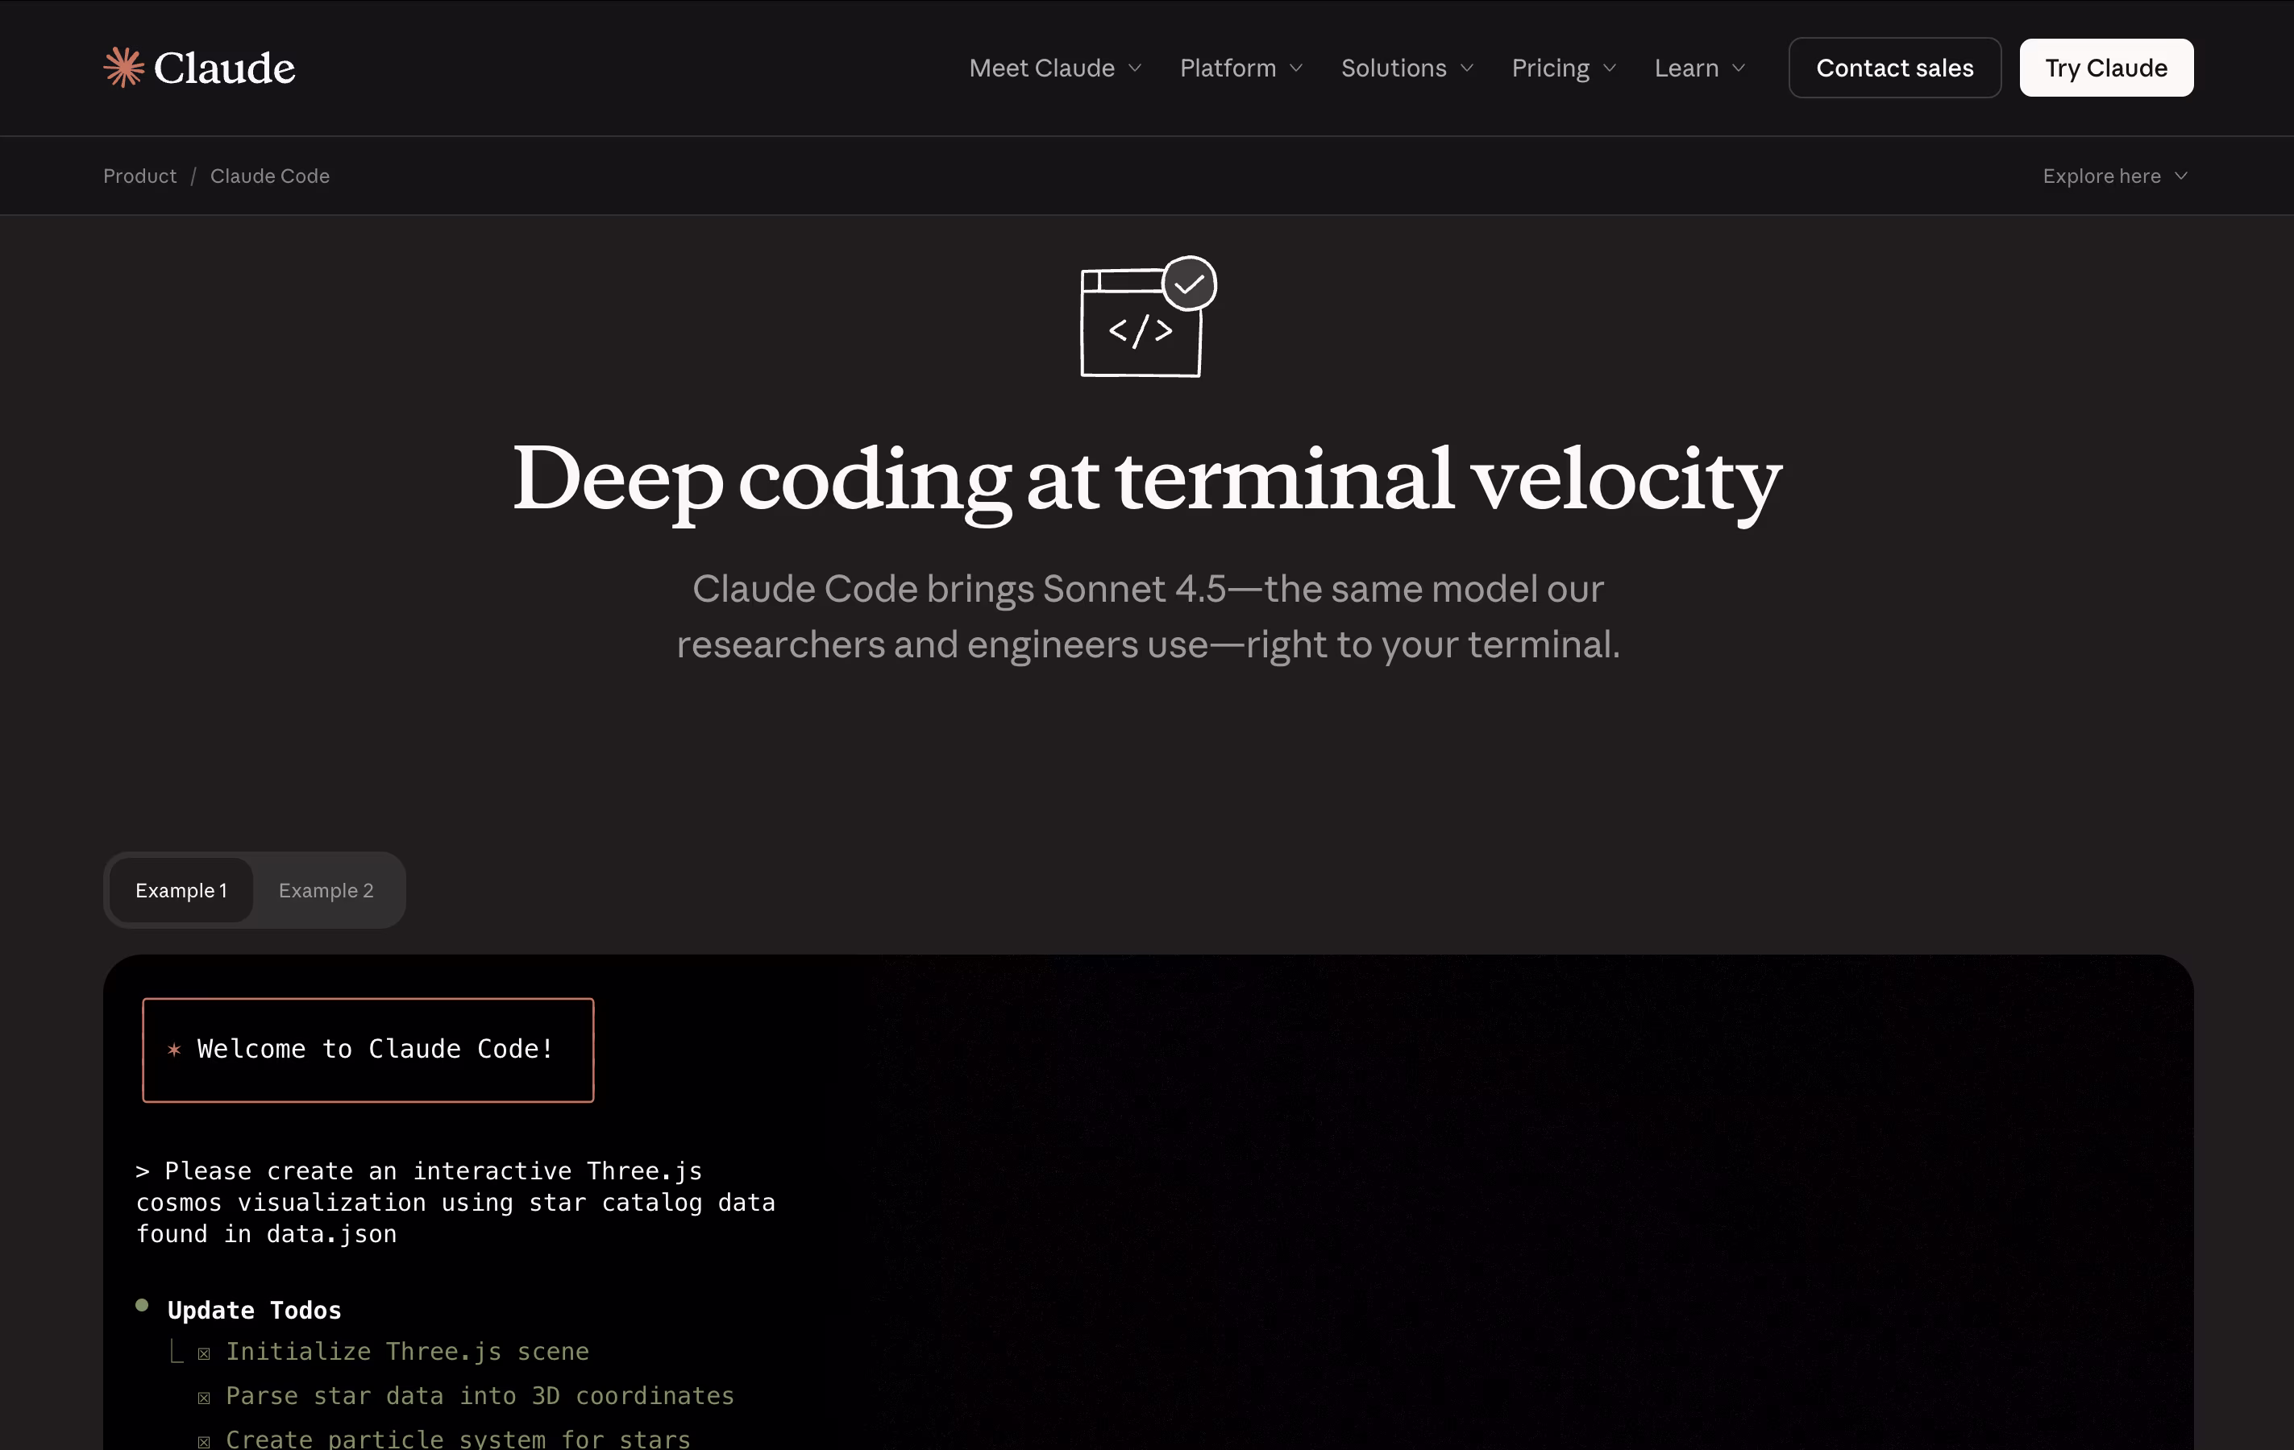This screenshot has height=1450, width=2294.
Task: Click the Pricing menu chevron
Action: [1610, 68]
